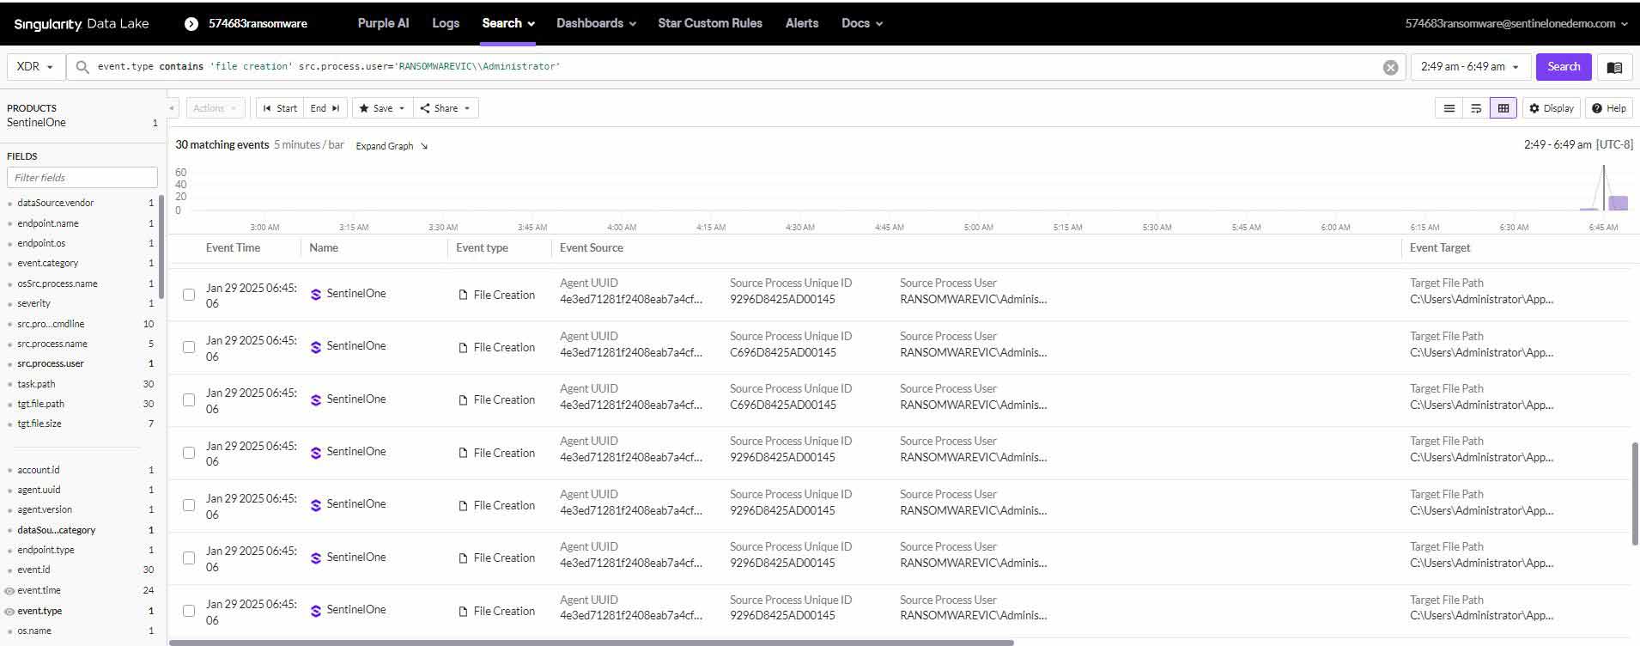Switch to wrapped list view icon
The height and width of the screenshot is (646, 1640).
(x=1476, y=108)
